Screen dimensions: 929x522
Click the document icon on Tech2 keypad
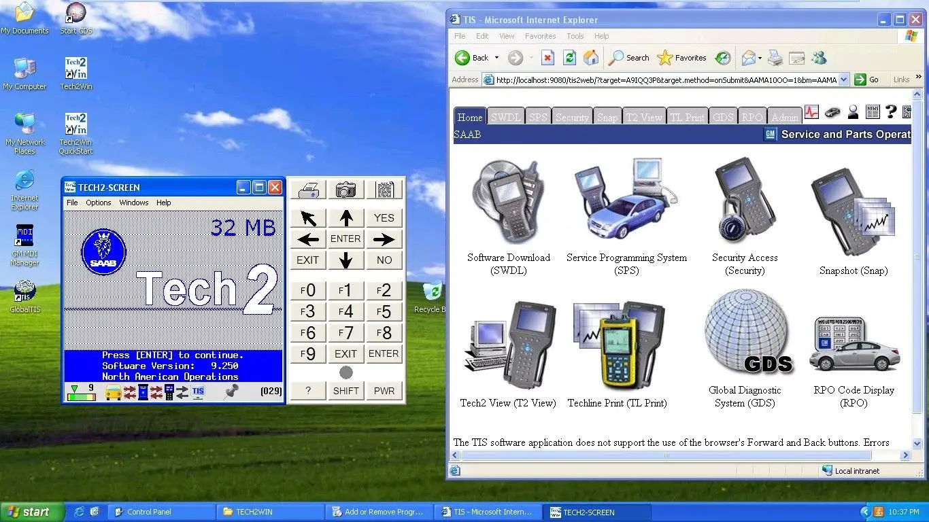point(384,189)
